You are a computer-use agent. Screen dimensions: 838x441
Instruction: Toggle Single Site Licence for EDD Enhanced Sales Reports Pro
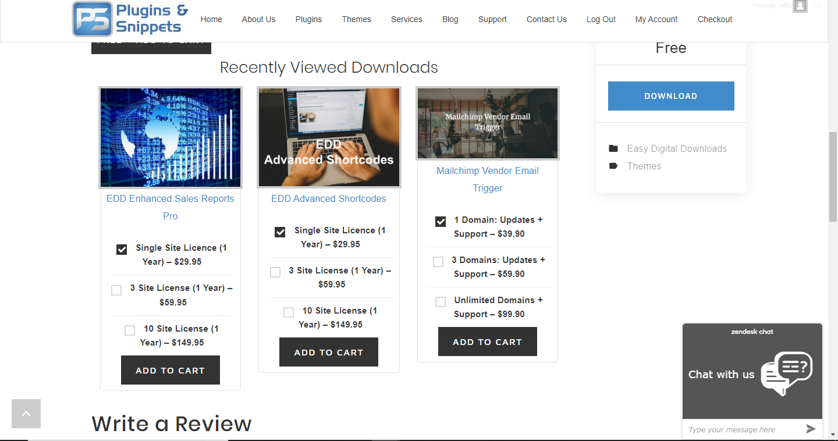tap(122, 250)
